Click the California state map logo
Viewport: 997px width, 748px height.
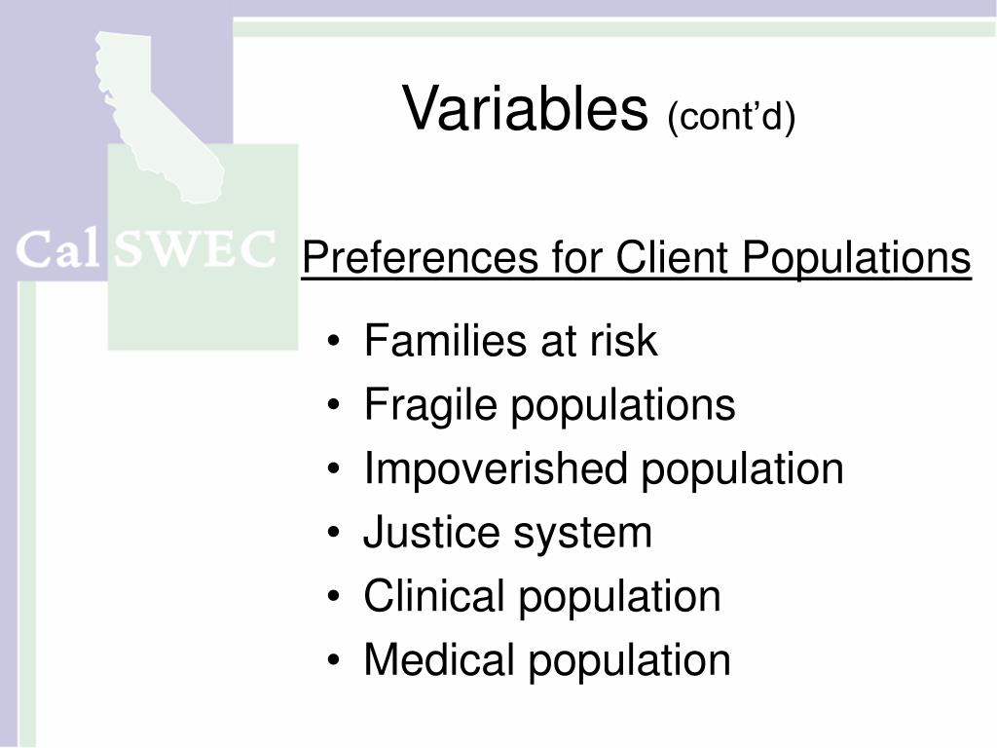pyautogui.click(x=159, y=118)
